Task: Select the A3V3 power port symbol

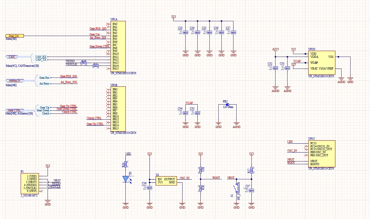Action: pos(275,50)
